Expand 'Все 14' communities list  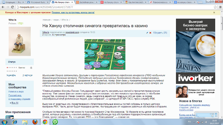(14, 103)
